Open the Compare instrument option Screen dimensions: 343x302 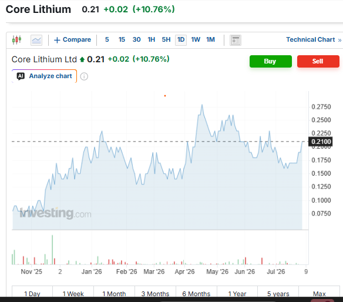tap(72, 39)
